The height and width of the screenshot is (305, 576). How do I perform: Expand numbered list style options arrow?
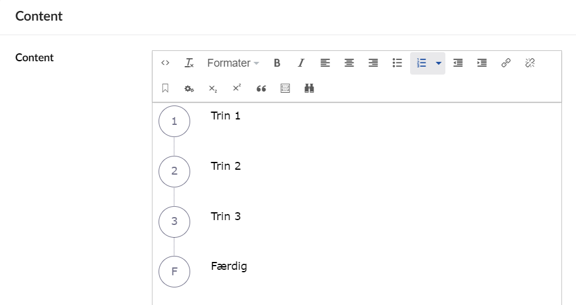(x=439, y=63)
